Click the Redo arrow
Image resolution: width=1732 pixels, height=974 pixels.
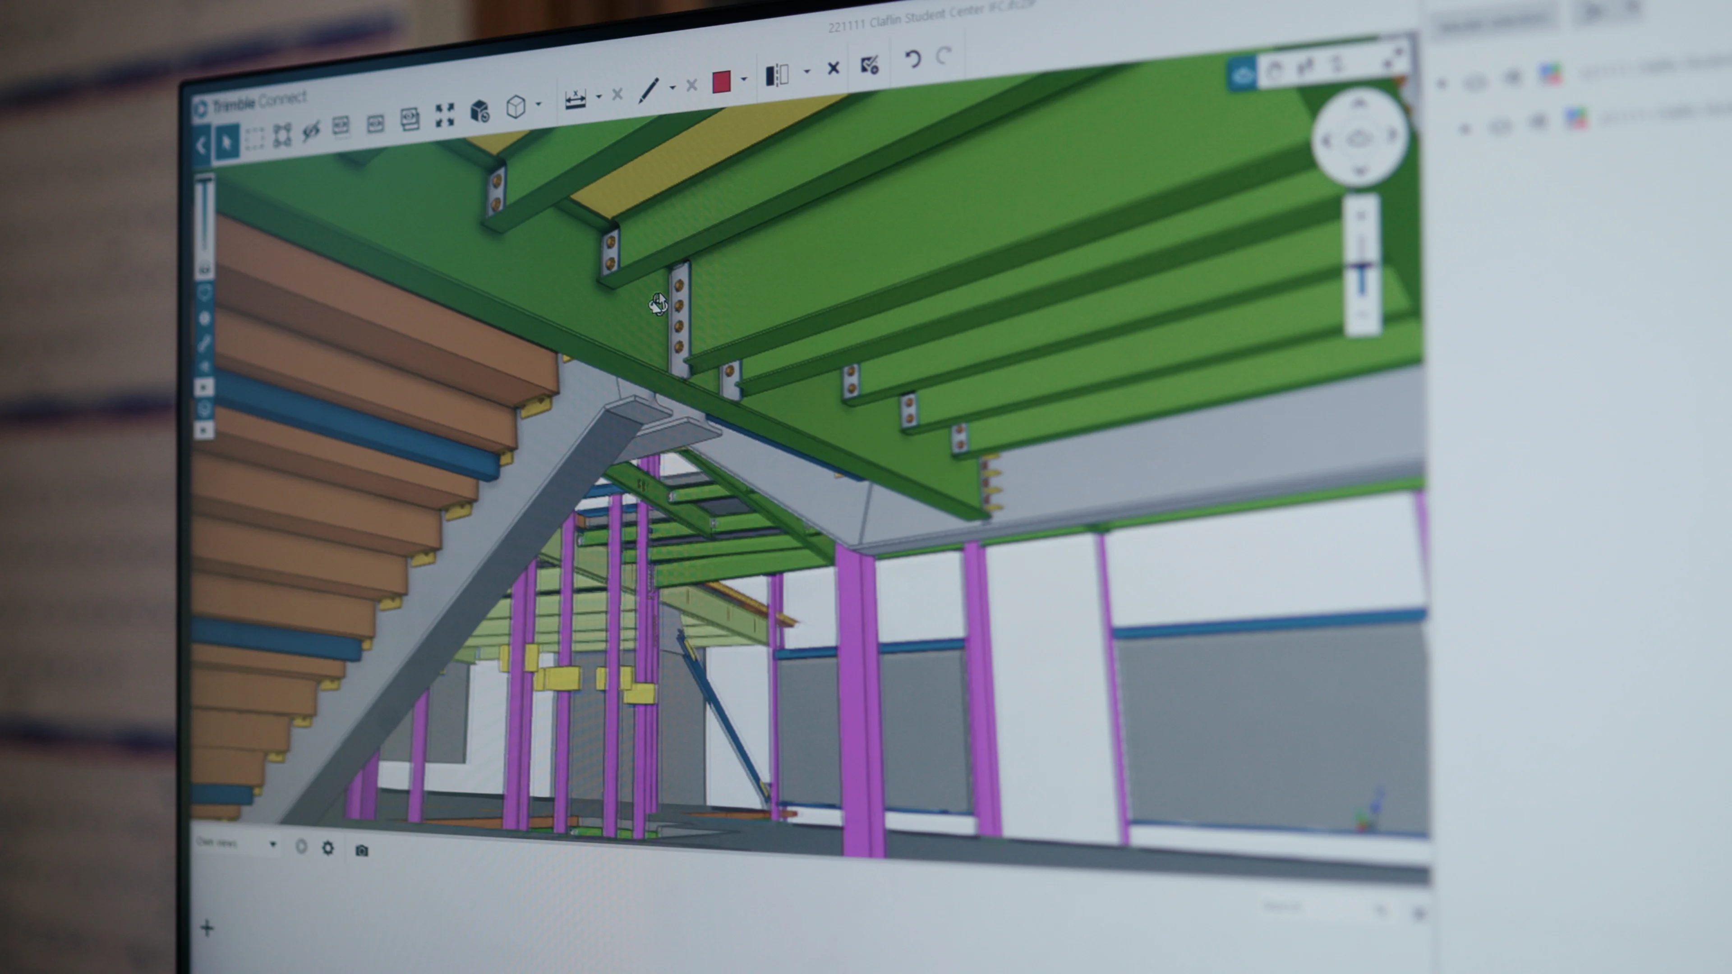coord(944,55)
